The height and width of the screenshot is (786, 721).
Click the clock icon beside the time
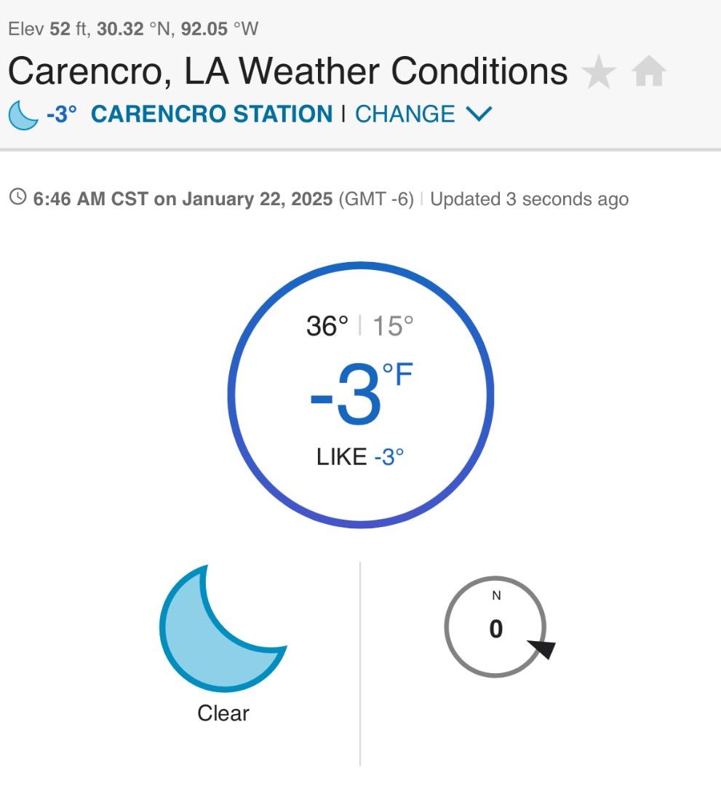coord(17,197)
